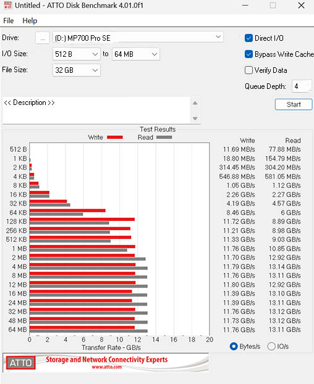The height and width of the screenshot is (384, 314).
Task: Click the description scroll down arrow
Action: pyautogui.click(x=195, y=119)
